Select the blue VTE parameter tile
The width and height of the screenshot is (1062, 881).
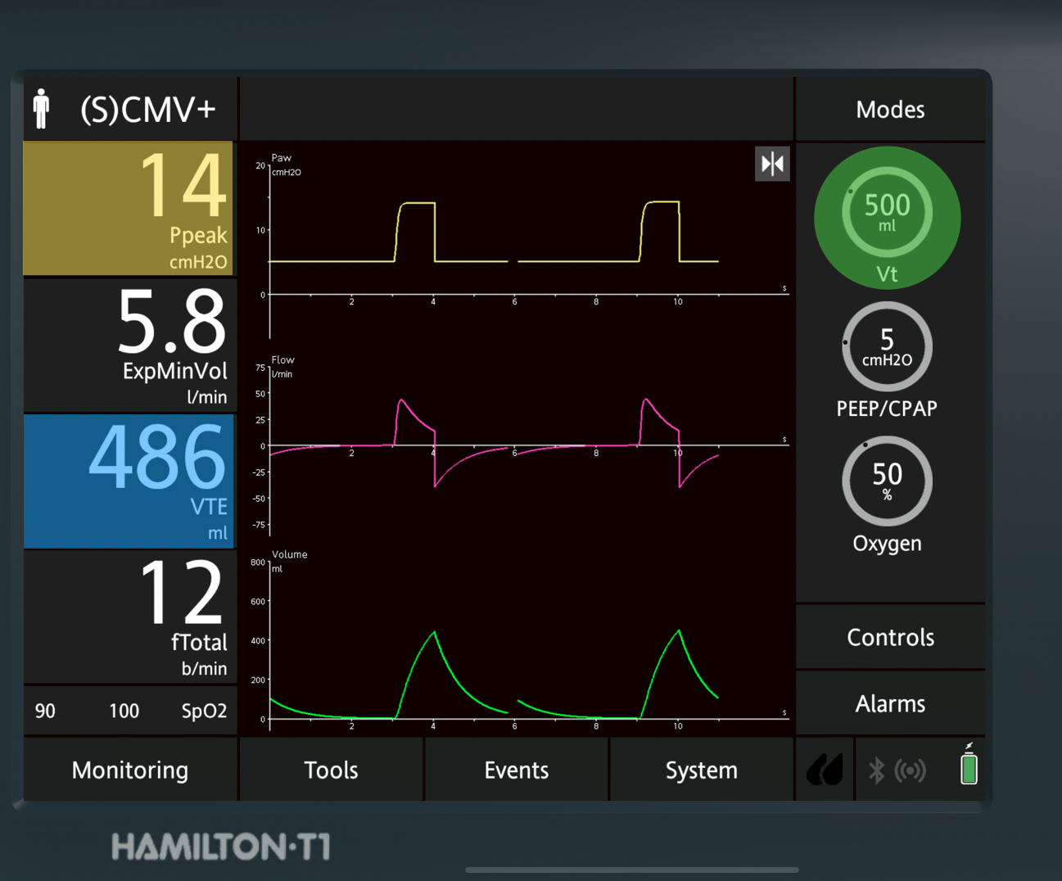[129, 480]
